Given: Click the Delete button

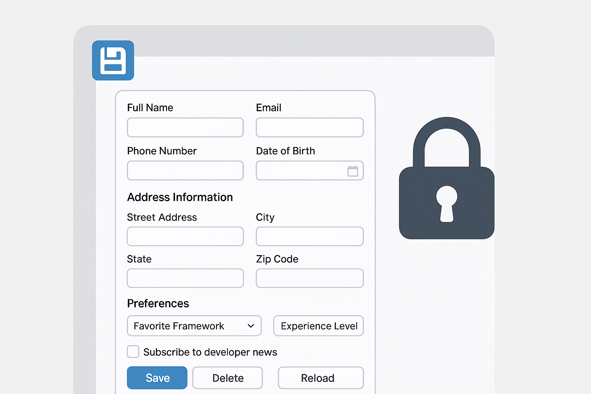Looking at the screenshot, I should tap(227, 377).
